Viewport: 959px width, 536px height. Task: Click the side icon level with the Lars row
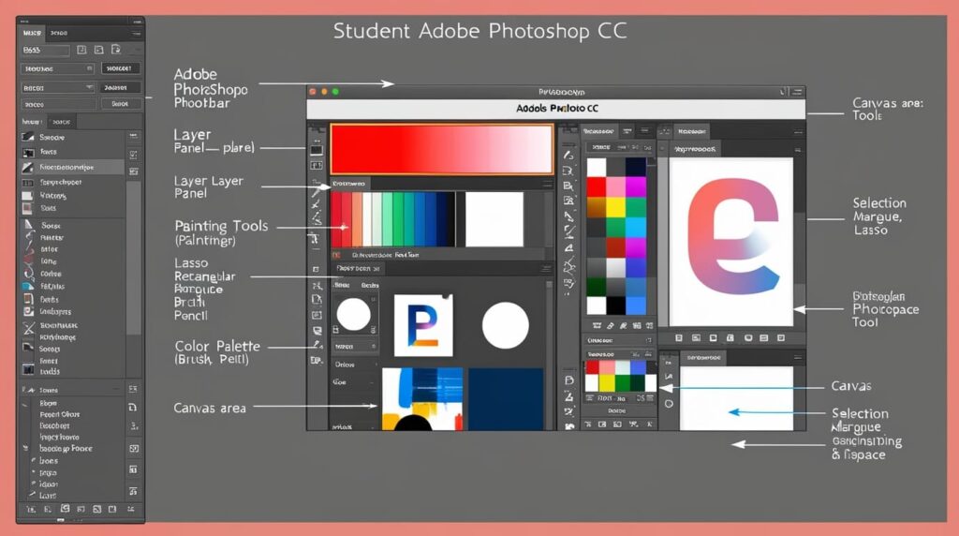pos(133,492)
